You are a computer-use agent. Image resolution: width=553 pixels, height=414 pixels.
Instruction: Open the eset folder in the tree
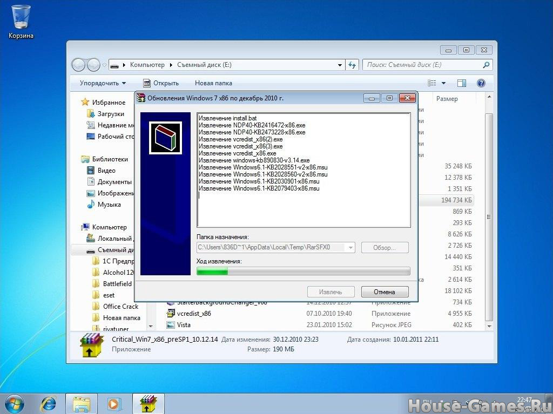tap(103, 295)
